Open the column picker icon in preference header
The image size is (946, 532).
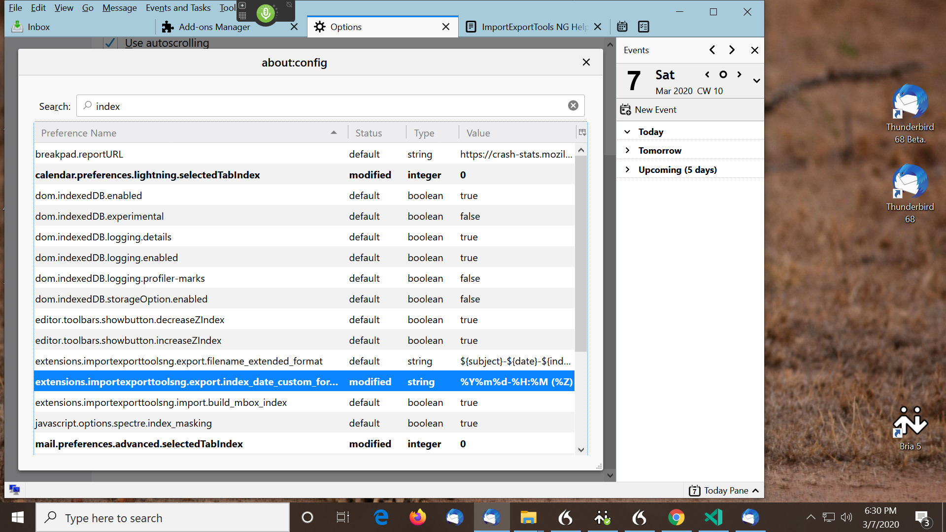582,132
